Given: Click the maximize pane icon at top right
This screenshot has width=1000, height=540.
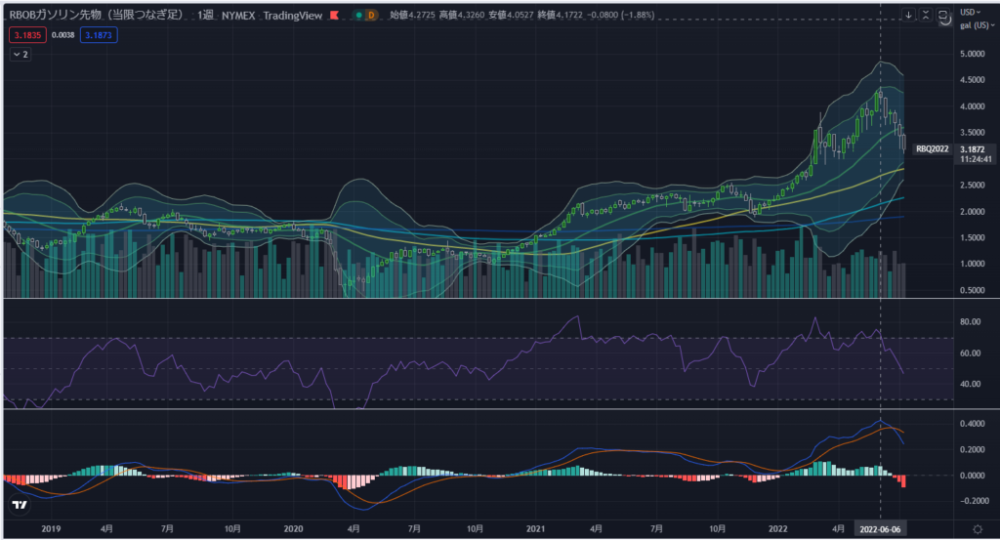Looking at the screenshot, I should point(942,16).
